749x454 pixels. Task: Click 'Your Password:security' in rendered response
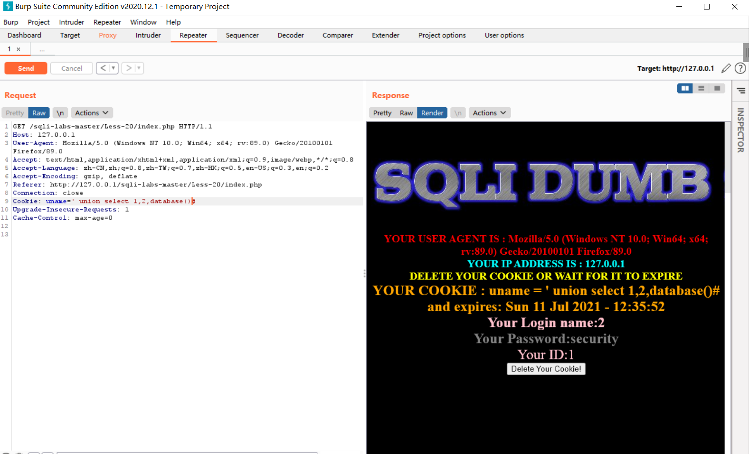546,339
